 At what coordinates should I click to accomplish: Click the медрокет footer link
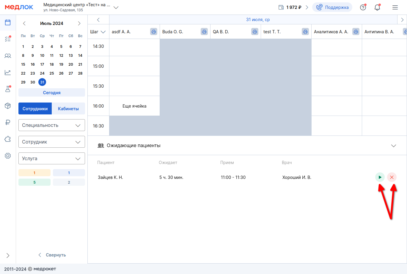pyautogui.click(x=45, y=269)
